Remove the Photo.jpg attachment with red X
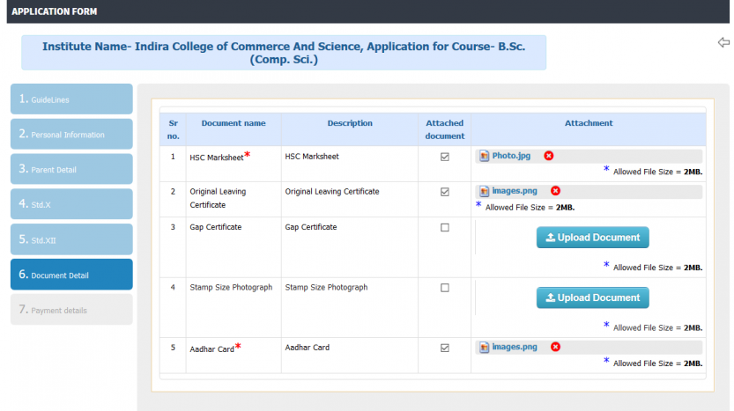The image size is (734, 411). click(x=549, y=156)
